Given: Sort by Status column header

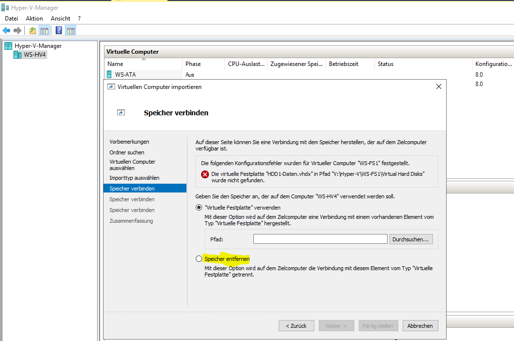Looking at the screenshot, I should (423, 64).
